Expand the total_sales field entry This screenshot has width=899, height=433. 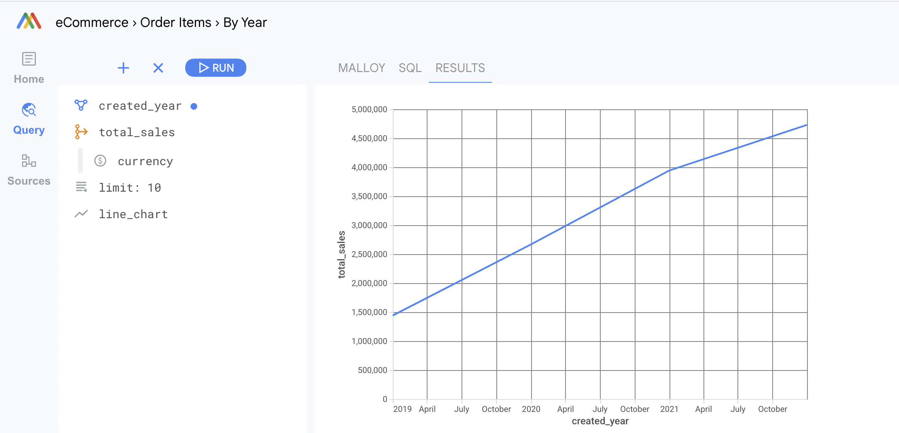point(137,132)
